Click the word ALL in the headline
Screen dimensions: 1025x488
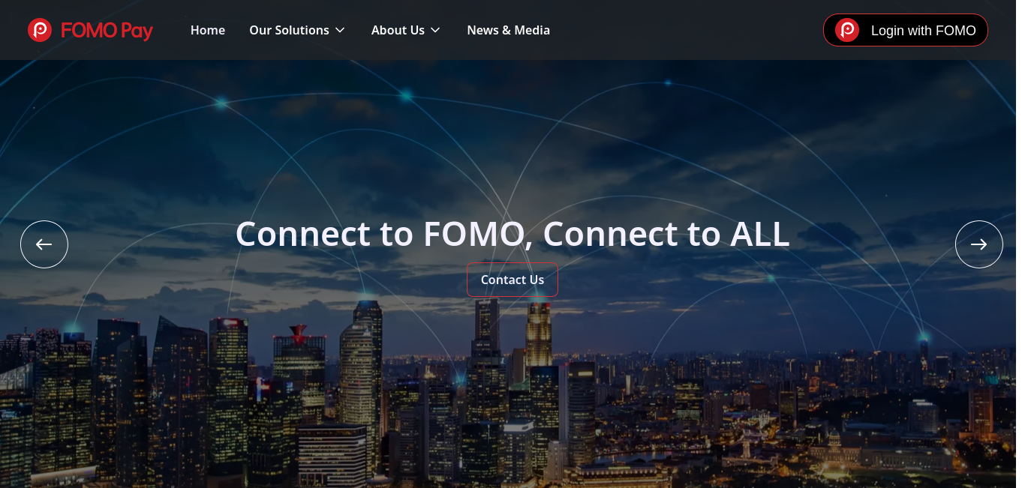[x=759, y=233]
